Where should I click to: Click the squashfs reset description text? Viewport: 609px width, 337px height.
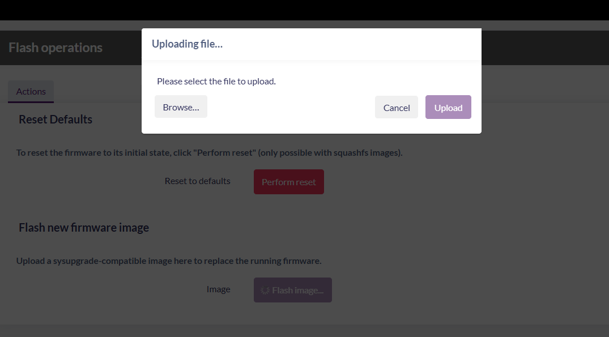209,153
